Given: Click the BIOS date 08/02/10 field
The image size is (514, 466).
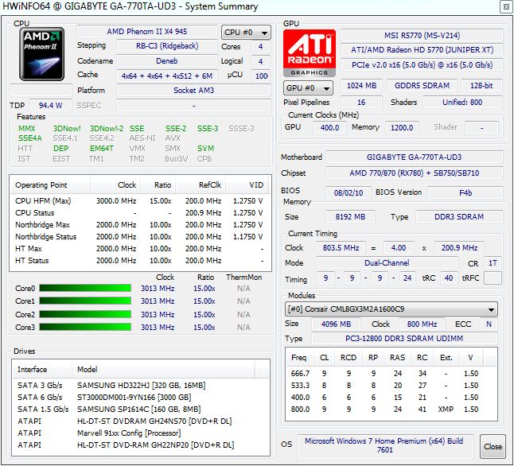Looking at the screenshot, I should pos(349,192).
